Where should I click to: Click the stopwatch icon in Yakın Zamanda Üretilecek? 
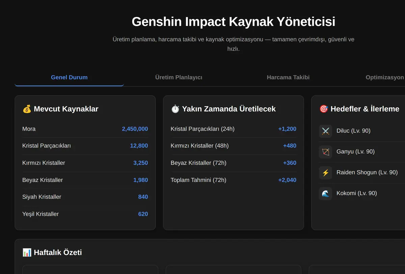175,109
